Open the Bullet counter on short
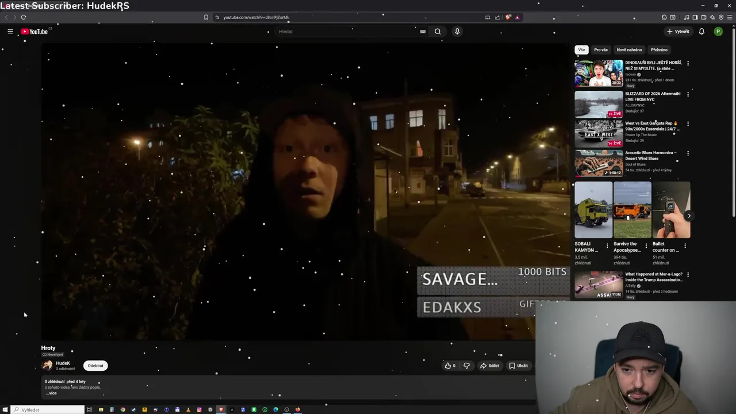The image size is (736, 414). (x=671, y=210)
